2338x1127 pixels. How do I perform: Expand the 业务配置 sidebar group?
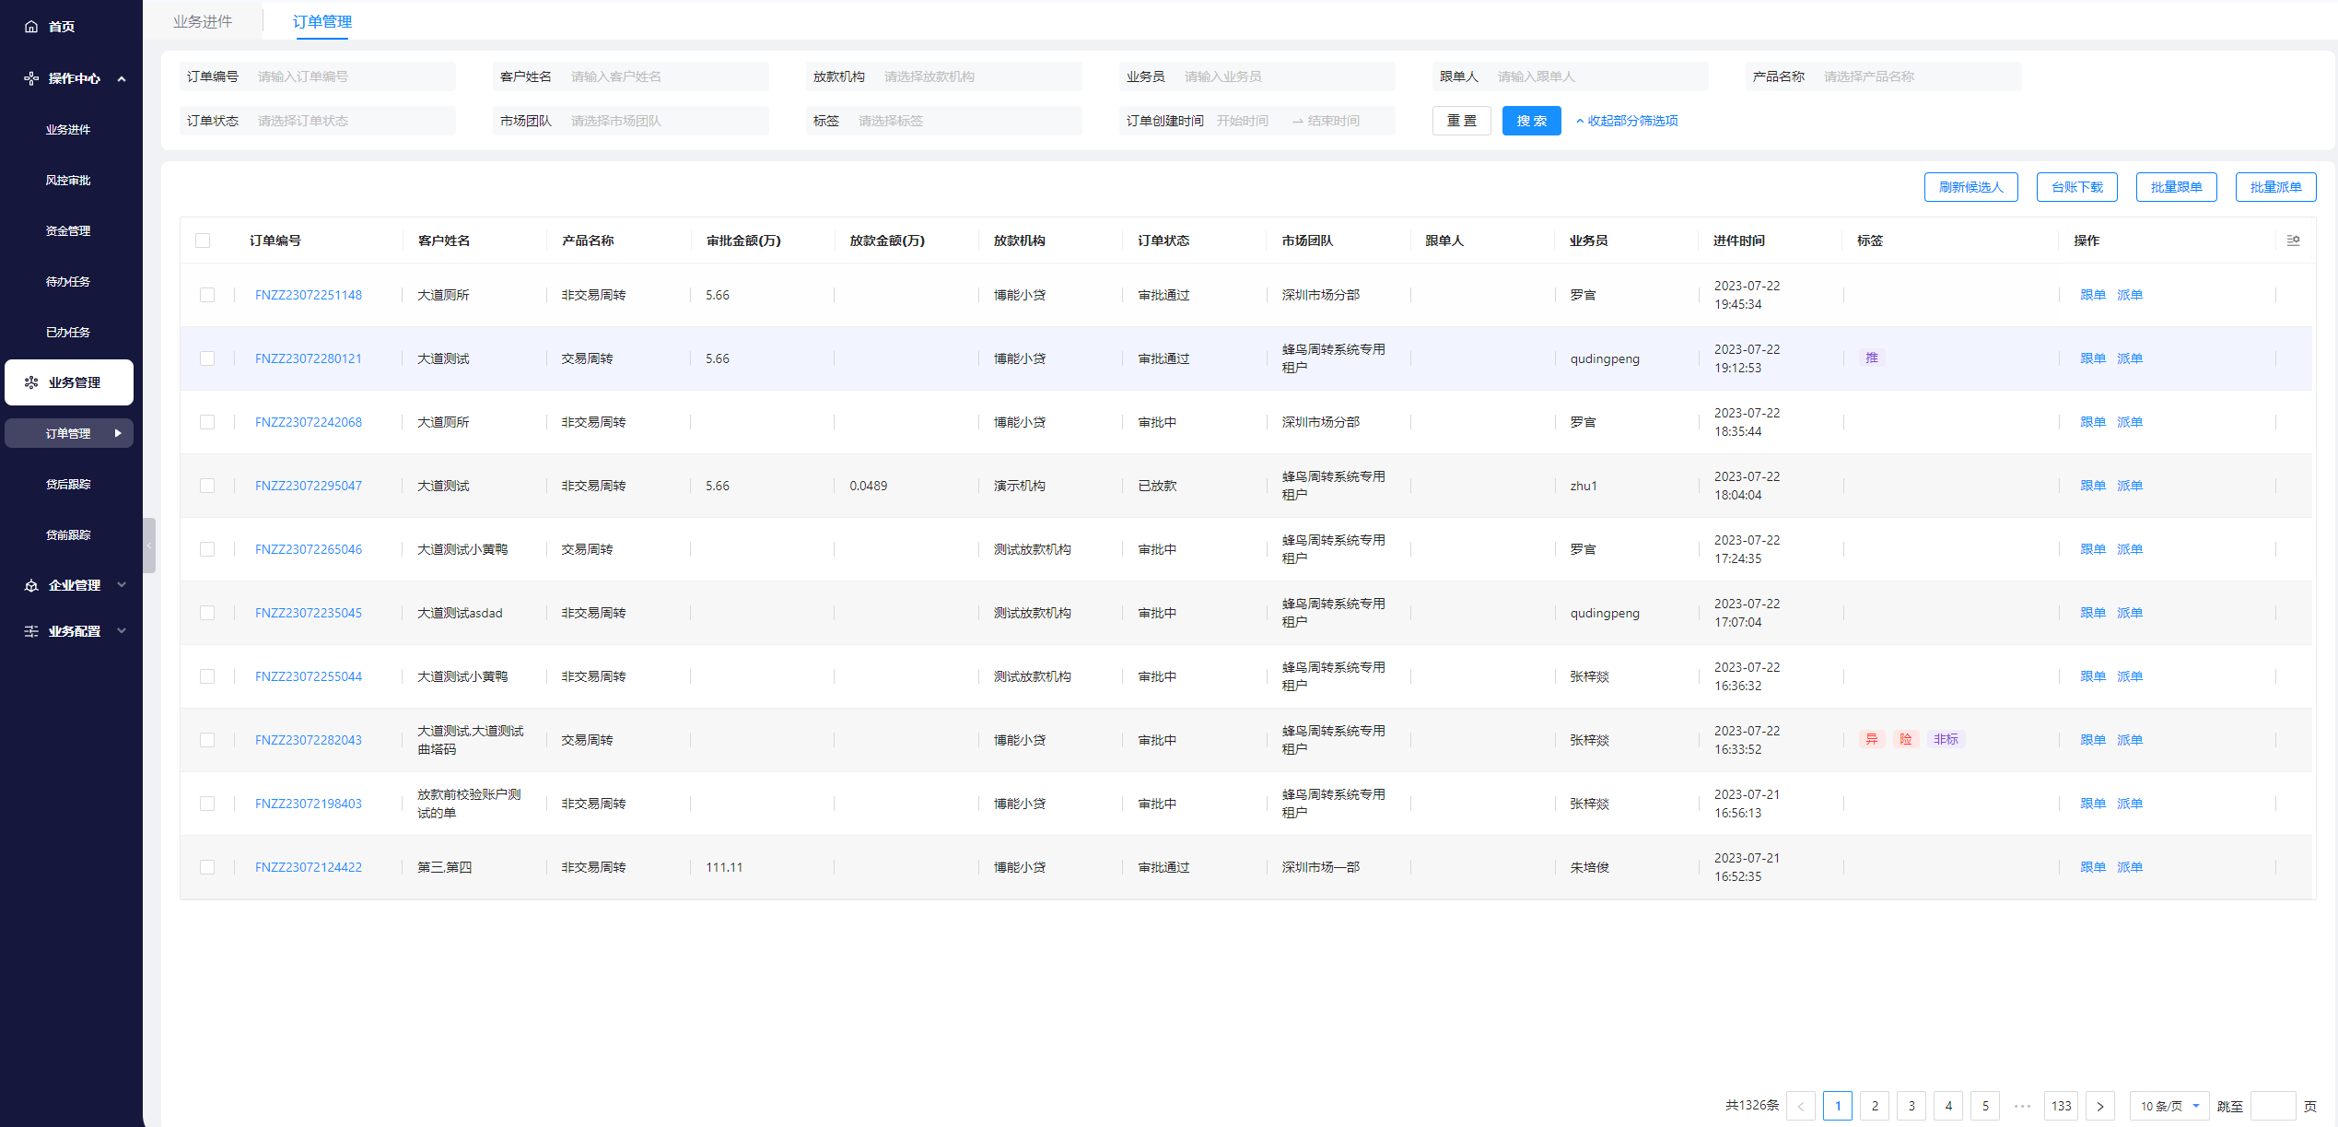[122, 631]
